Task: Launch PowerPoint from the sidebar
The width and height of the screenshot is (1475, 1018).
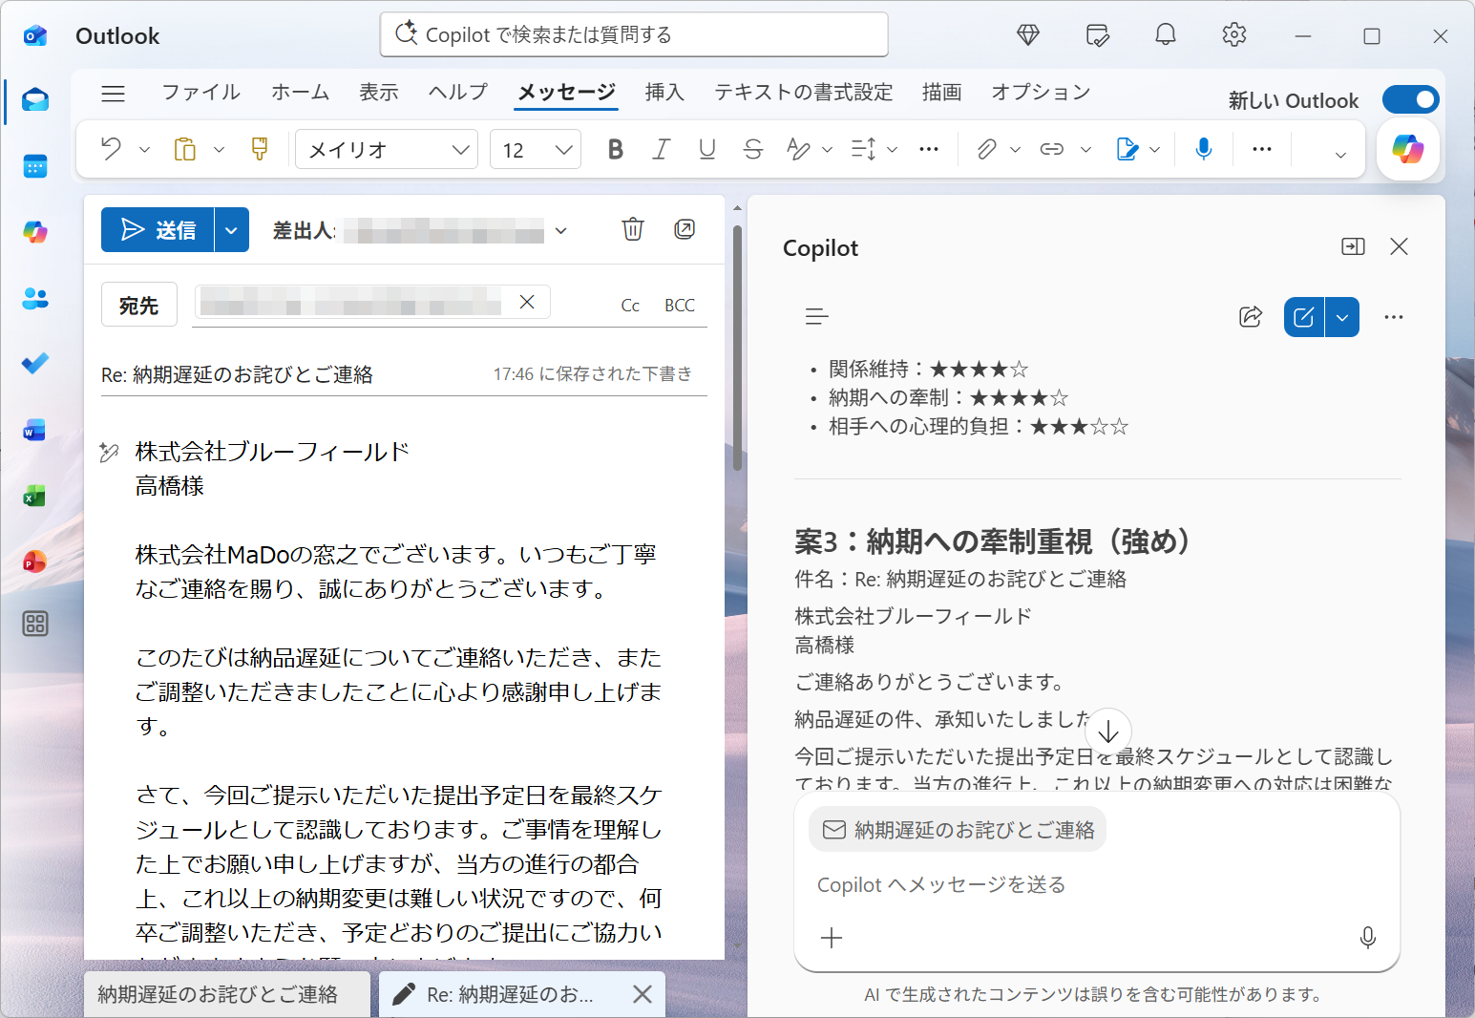Action: [35, 561]
